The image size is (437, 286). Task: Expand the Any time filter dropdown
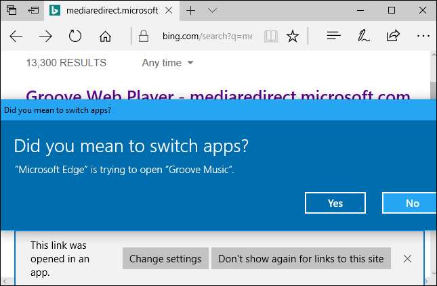click(167, 63)
